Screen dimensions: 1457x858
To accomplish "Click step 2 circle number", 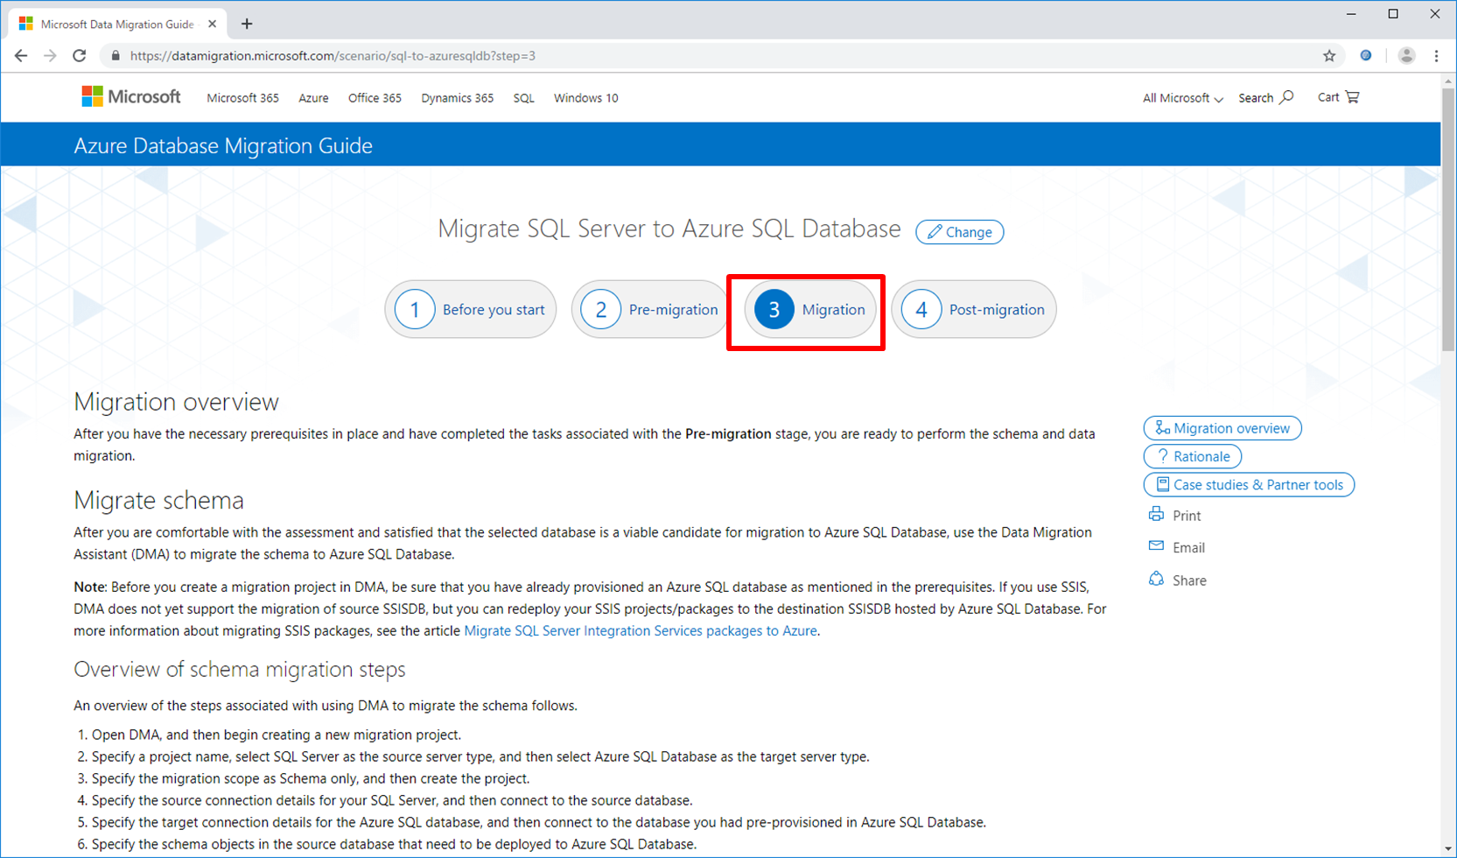I will pos(601,309).
